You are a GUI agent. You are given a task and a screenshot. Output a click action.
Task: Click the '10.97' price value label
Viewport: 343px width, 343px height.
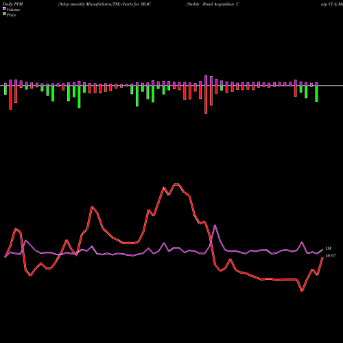[331, 256]
